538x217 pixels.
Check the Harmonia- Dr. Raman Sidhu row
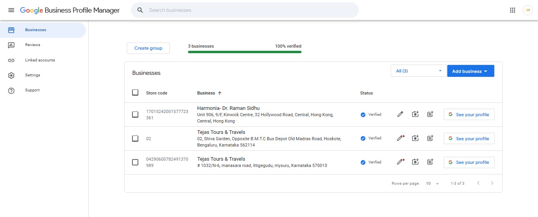tap(135, 115)
